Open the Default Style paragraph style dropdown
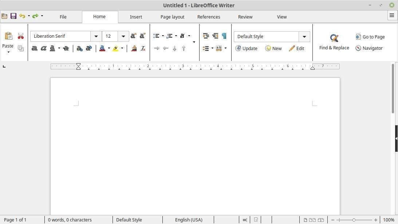The width and height of the screenshot is (398, 224). tap(304, 36)
